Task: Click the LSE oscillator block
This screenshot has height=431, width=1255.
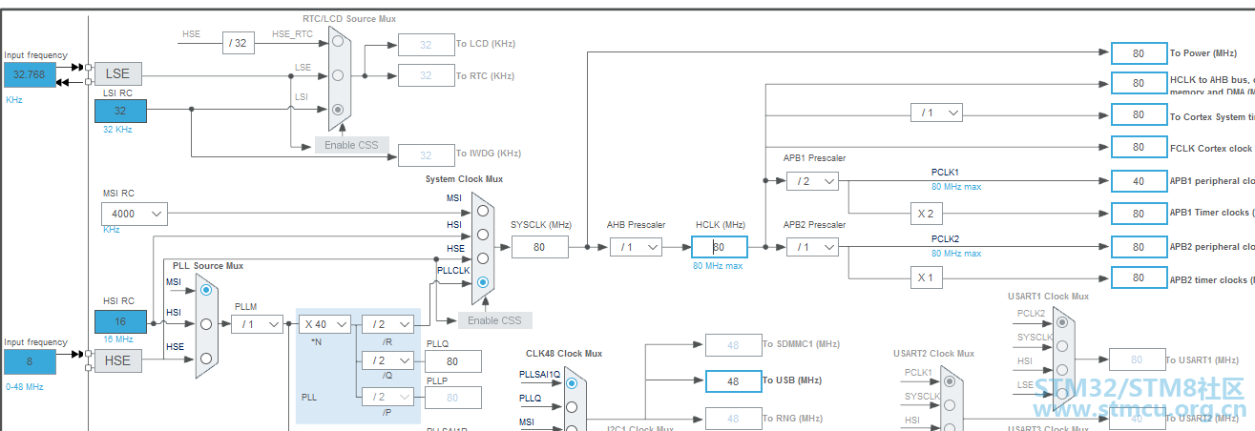Action: pyautogui.click(x=117, y=73)
